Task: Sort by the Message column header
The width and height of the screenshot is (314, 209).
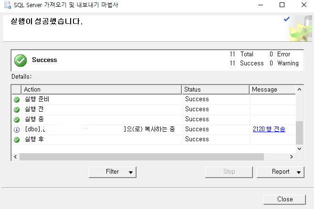Action: 272,90
